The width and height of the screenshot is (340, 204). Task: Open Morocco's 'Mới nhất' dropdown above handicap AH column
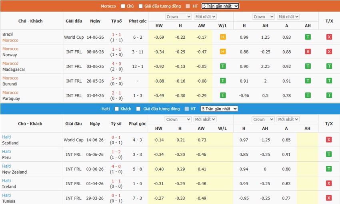tap(288, 17)
